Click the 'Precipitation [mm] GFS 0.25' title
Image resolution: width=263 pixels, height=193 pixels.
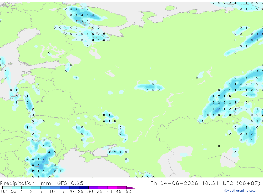42,183
